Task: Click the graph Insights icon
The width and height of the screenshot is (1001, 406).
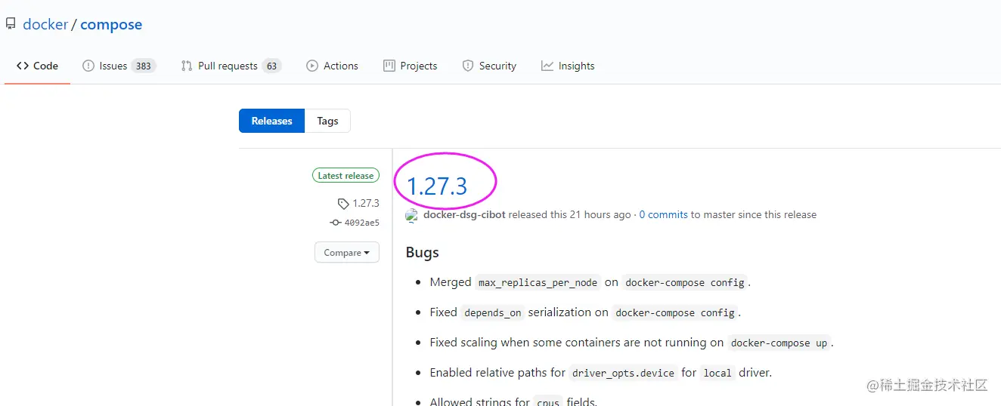Action: click(x=547, y=66)
